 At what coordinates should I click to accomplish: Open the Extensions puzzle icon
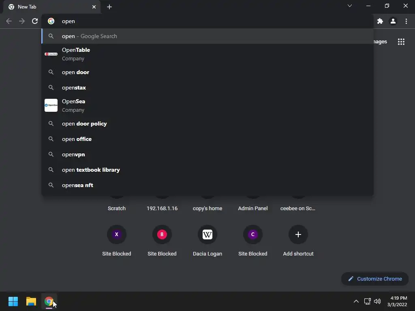tap(380, 21)
